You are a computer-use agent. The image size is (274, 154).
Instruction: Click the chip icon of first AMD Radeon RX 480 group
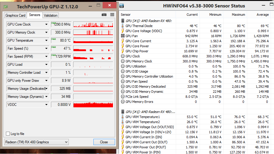(x=123, y=21)
